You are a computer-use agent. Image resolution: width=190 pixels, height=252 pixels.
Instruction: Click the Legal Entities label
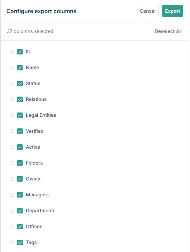(x=41, y=115)
